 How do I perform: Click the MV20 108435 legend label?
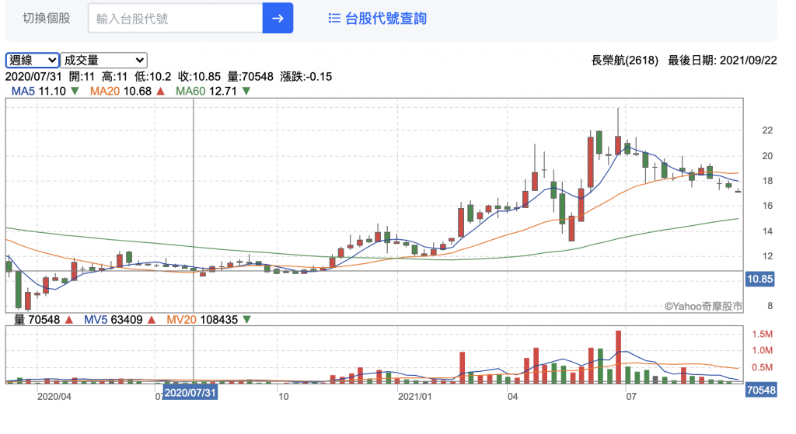point(202,320)
